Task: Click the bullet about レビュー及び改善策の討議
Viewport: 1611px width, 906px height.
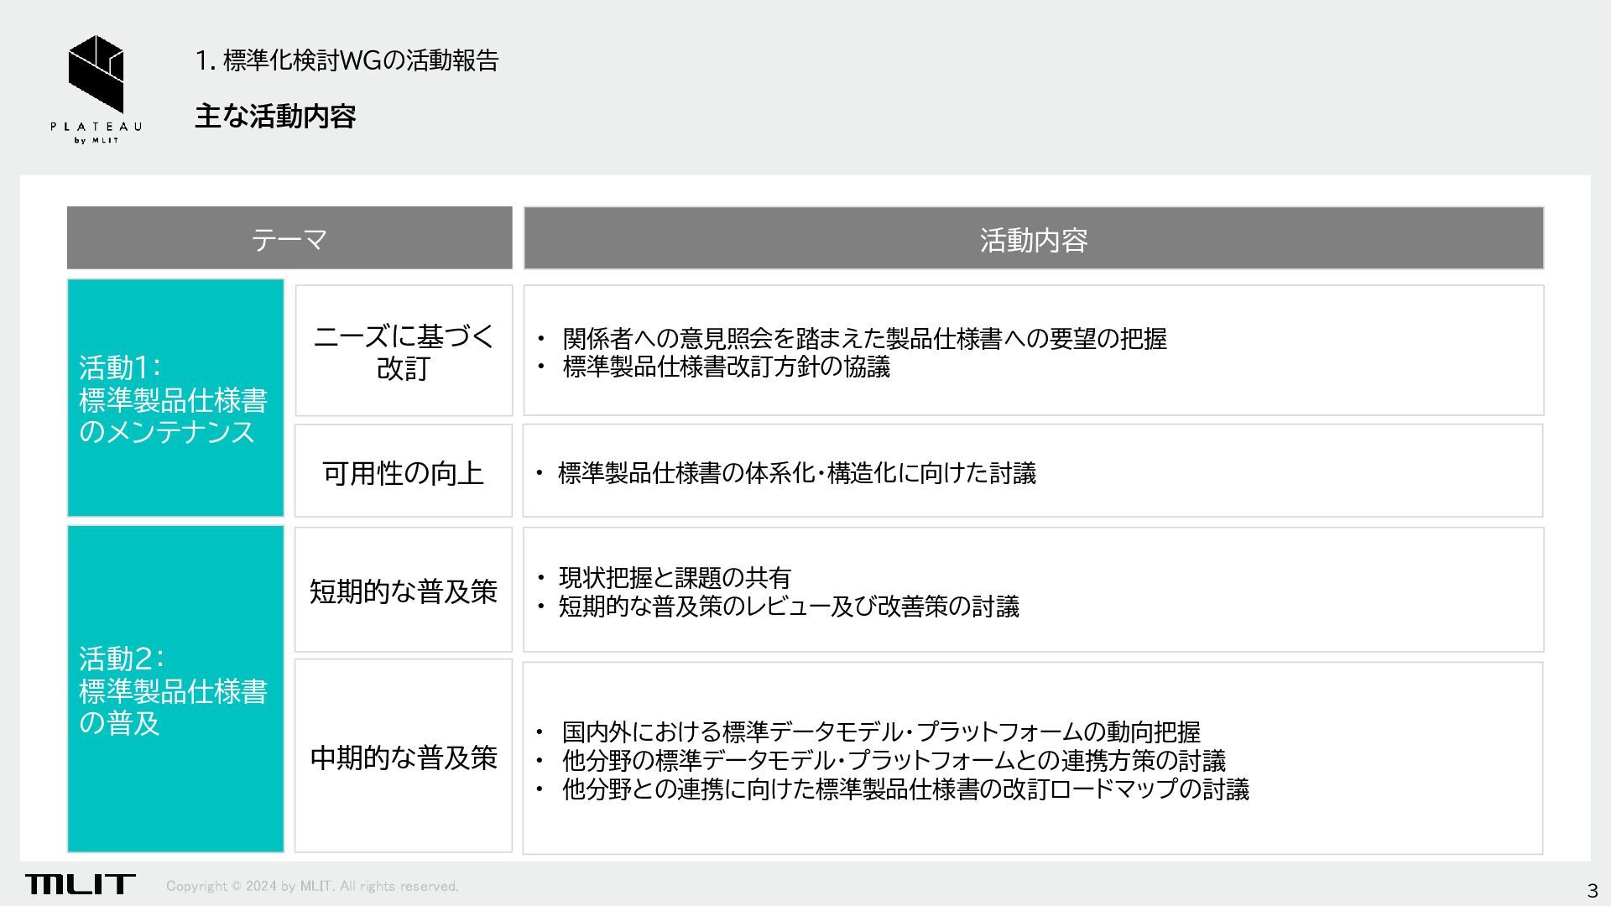Action: pyautogui.click(x=789, y=606)
